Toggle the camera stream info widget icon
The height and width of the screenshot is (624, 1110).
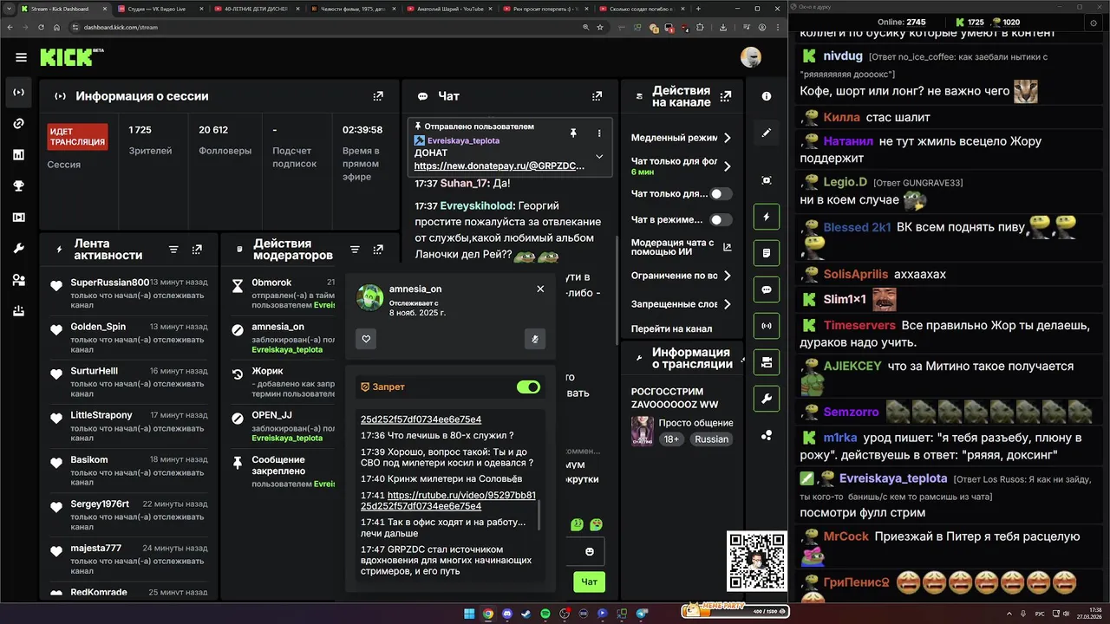[x=767, y=362]
